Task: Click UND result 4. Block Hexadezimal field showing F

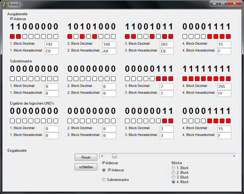Action: pos(224,136)
